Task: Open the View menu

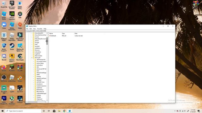Action: 34,29
